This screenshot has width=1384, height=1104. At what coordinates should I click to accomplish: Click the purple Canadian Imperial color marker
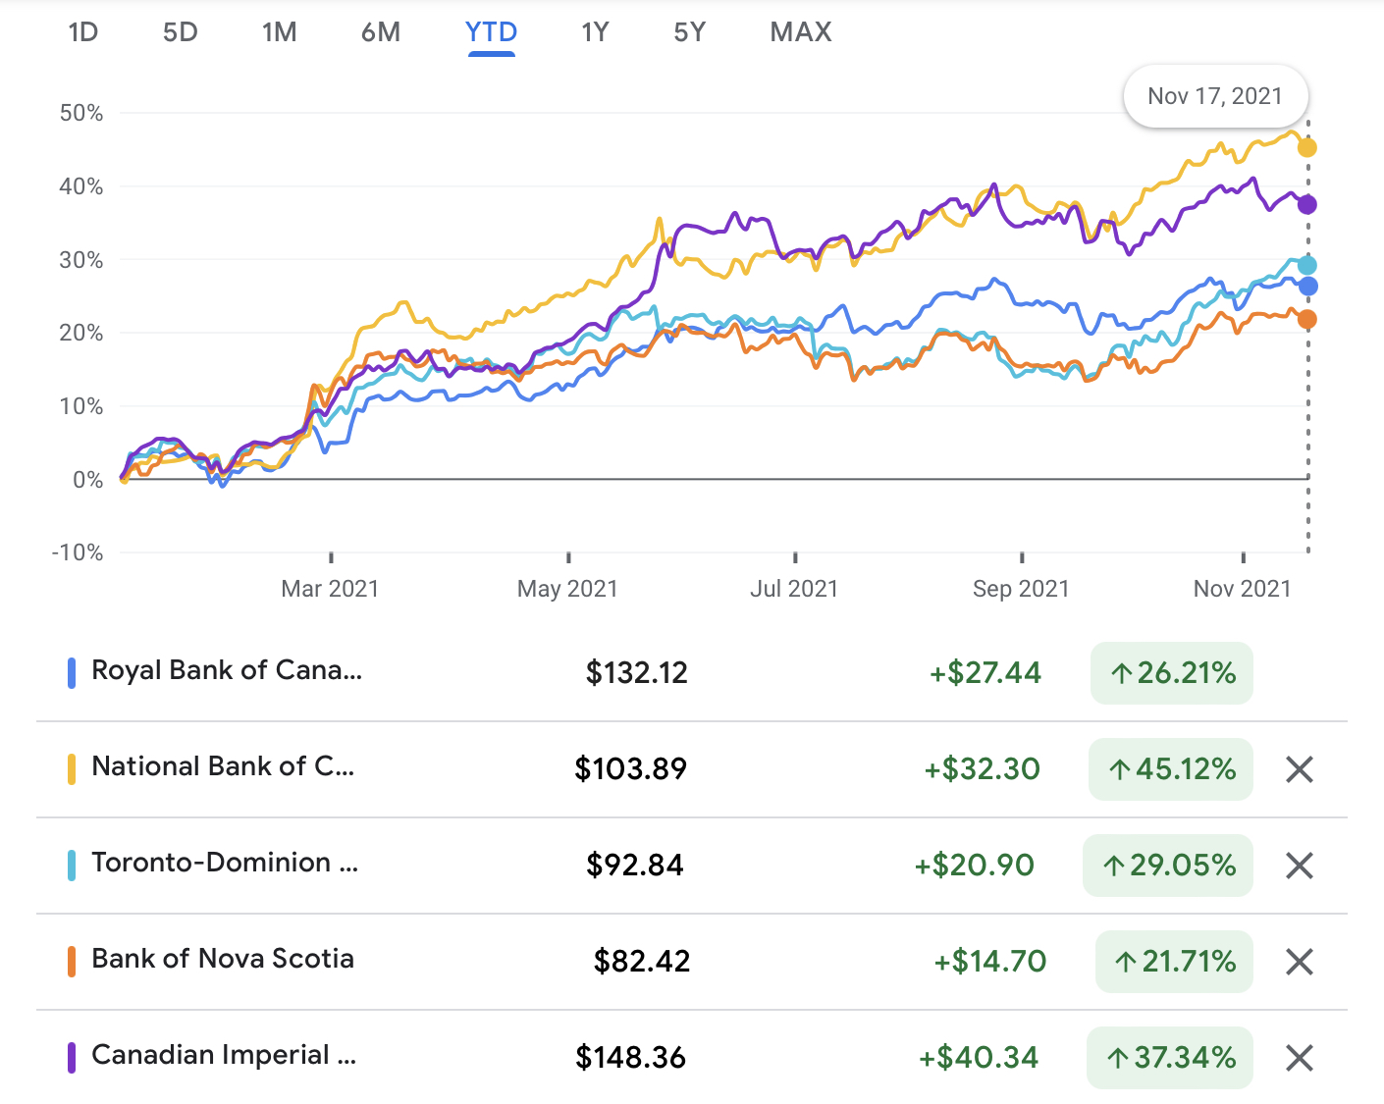[72, 1058]
